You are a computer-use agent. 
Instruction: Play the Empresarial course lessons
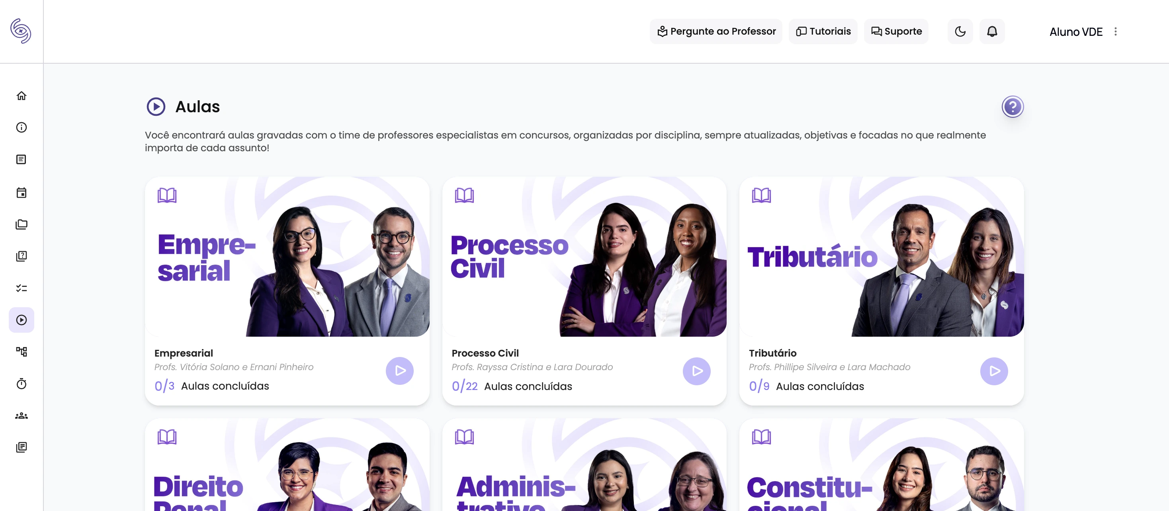point(399,371)
